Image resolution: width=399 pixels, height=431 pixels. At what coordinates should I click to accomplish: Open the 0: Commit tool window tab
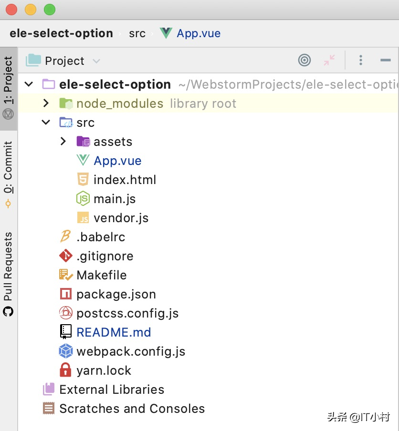point(9,174)
